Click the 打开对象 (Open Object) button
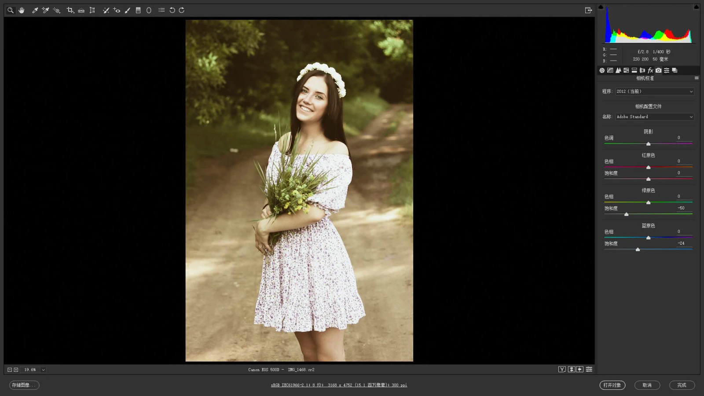 [612, 385]
